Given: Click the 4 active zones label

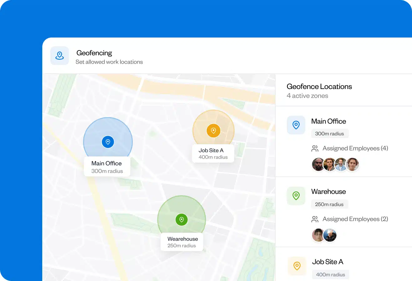Looking at the screenshot, I should click(x=307, y=96).
